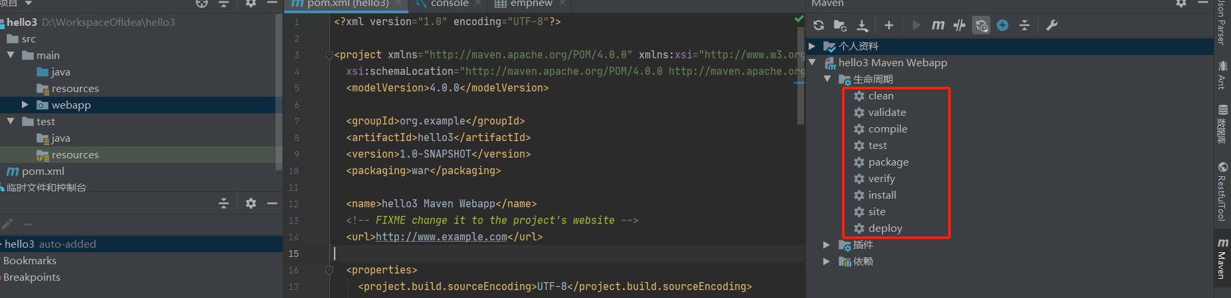Open Maven panel gear options
Image resolution: width=1231 pixels, height=298 pixels.
1181,3
